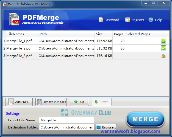This screenshot has width=172, height=137.
Task: Sort by the FileNames column header
Action: tap(22, 34)
